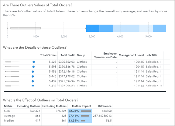This screenshot has height=126, width=175.
Task: Click the 56.5 median difference value
Action: pyautogui.click(x=109, y=121)
